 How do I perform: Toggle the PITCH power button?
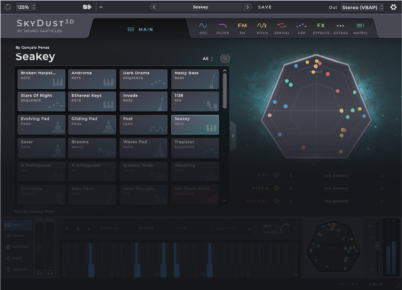(276, 188)
